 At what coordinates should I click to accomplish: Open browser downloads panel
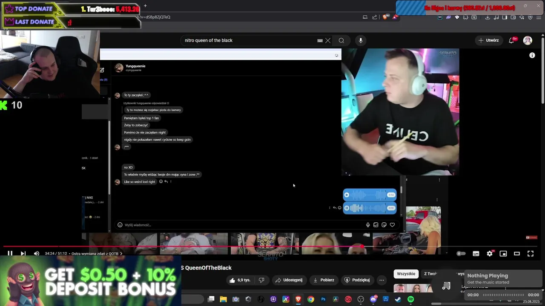(x=488, y=17)
